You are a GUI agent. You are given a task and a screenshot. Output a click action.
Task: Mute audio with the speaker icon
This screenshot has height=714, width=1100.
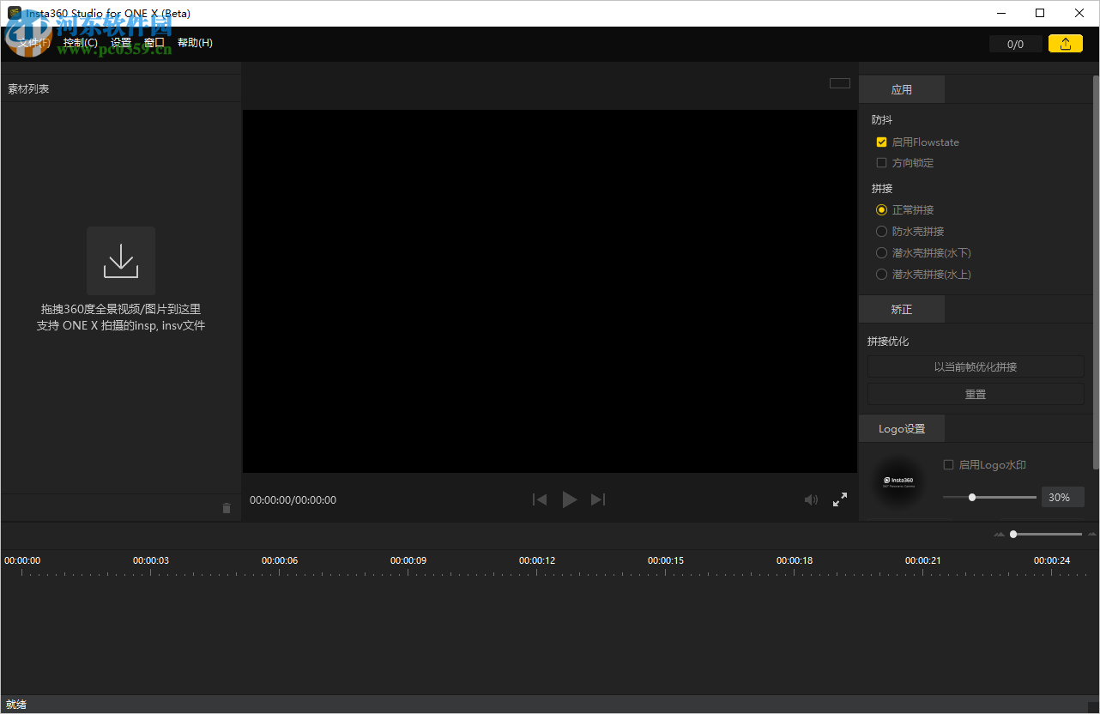point(811,499)
